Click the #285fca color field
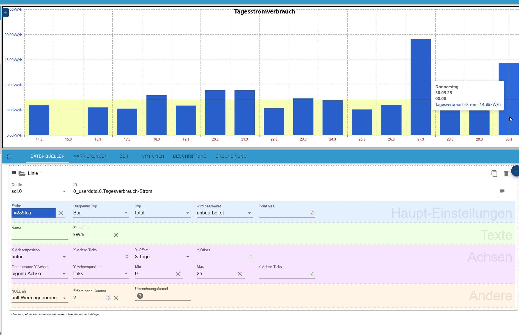Screen dimensions: 519x335 tap(33, 213)
